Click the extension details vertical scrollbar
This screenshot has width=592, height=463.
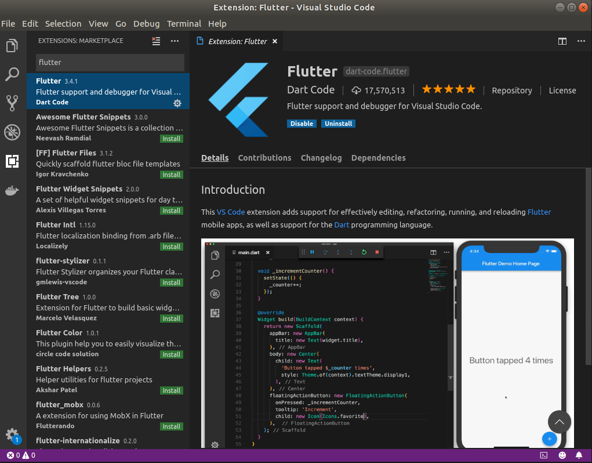pyautogui.click(x=588, y=266)
